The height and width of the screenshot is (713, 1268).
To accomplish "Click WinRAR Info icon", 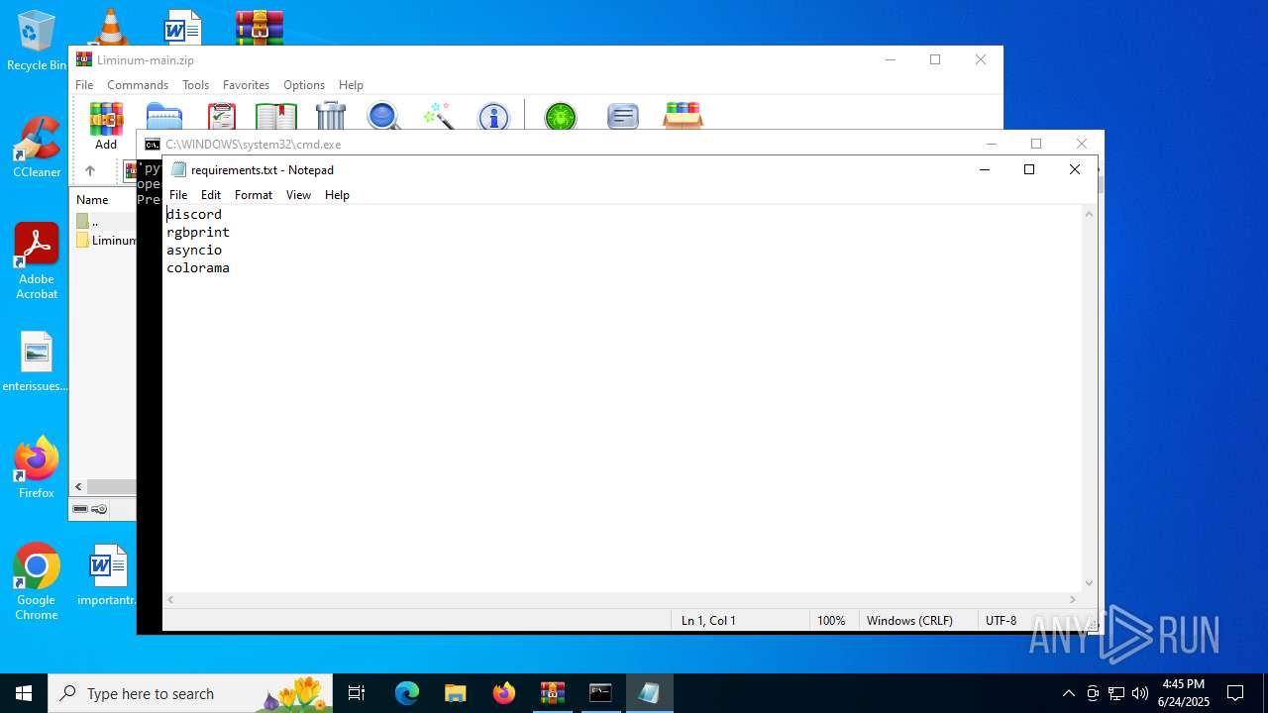I will [x=493, y=117].
